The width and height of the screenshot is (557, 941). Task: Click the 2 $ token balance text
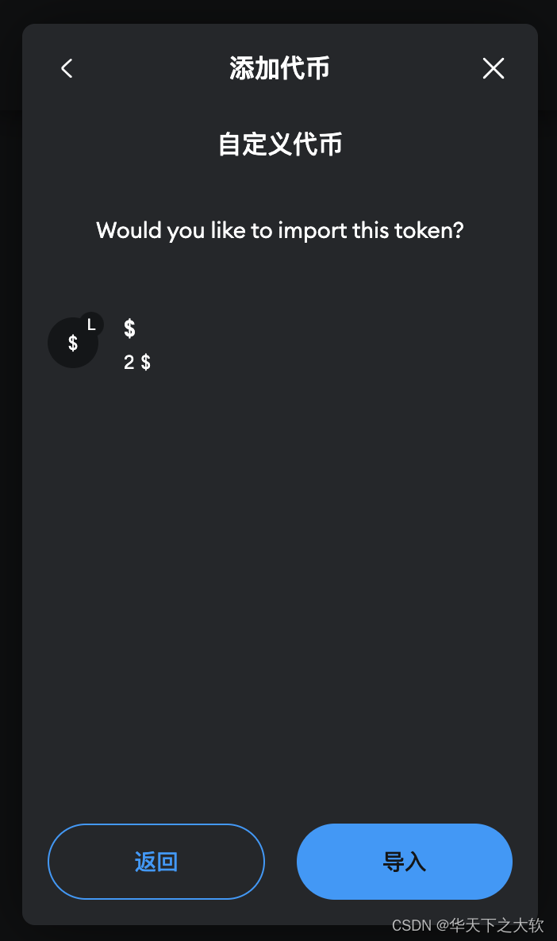point(136,362)
